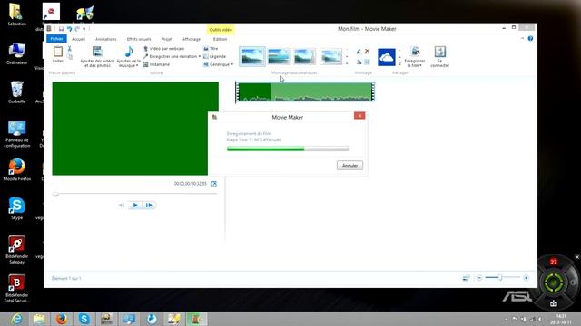
Task: Save project from quick access toolbar
Action: tap(61, 29)
